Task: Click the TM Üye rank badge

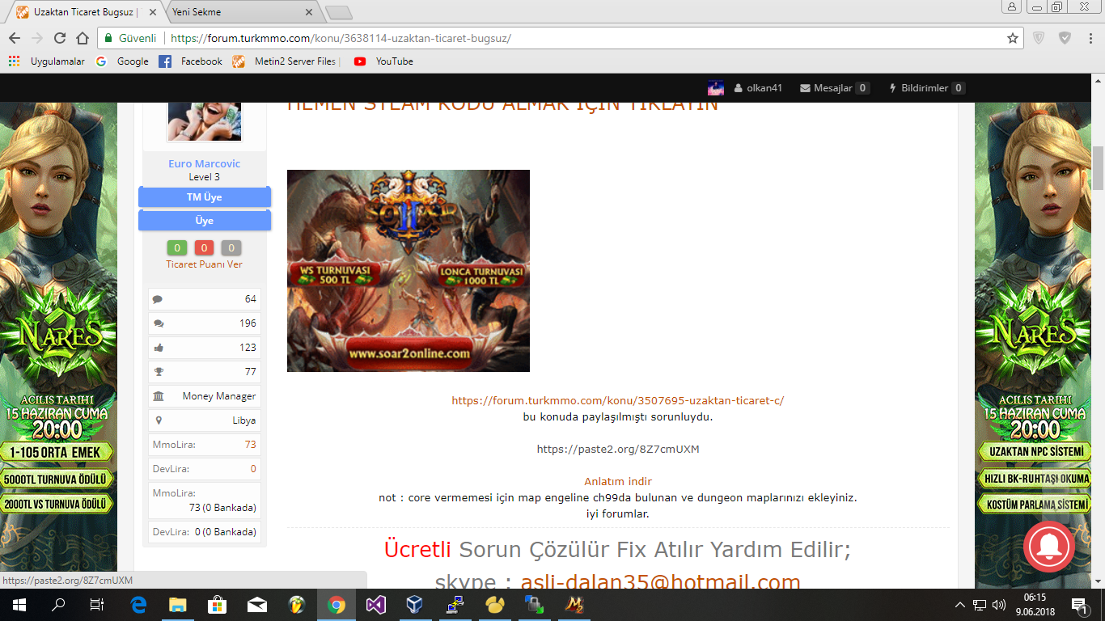Action: point(205,197)
